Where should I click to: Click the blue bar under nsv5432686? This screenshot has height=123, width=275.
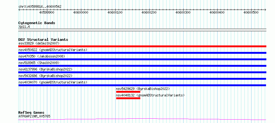pos(142,79)
